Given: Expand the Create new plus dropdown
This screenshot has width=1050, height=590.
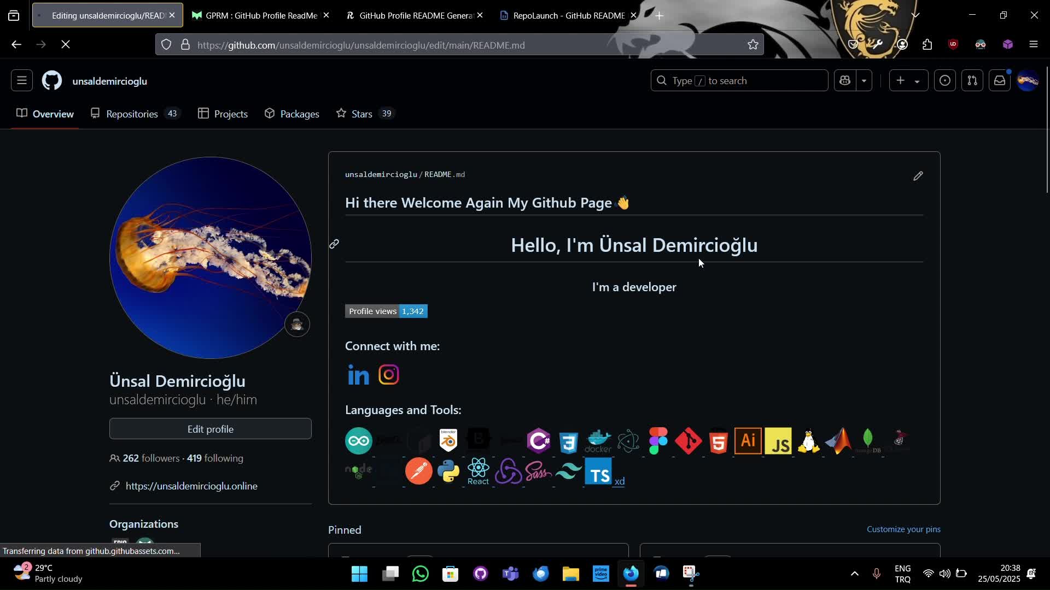Looking at the screenshot, I should pos(908,81).
